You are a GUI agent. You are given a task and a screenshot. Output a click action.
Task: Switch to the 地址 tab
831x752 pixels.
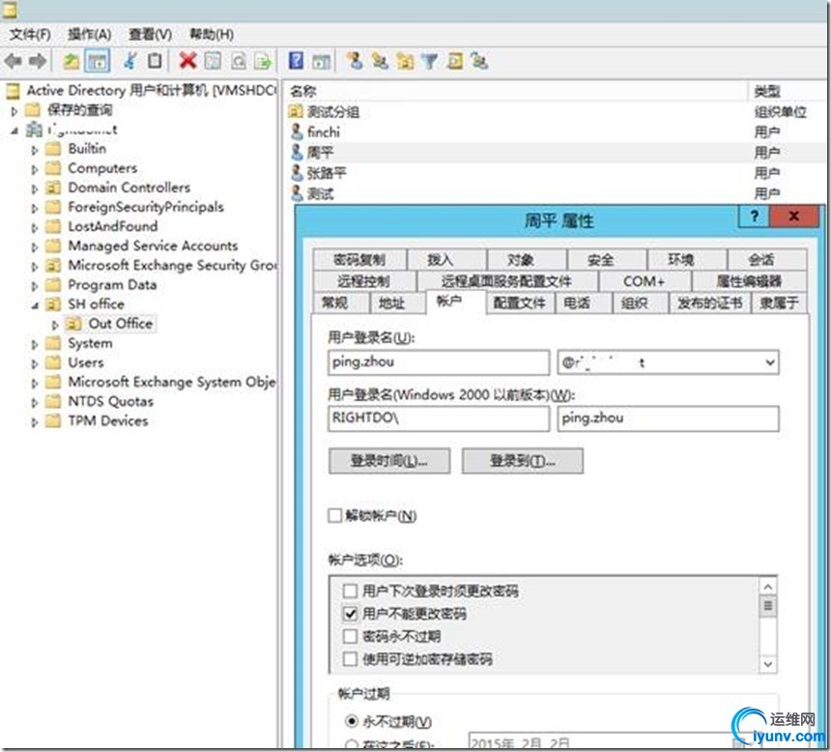397,303
